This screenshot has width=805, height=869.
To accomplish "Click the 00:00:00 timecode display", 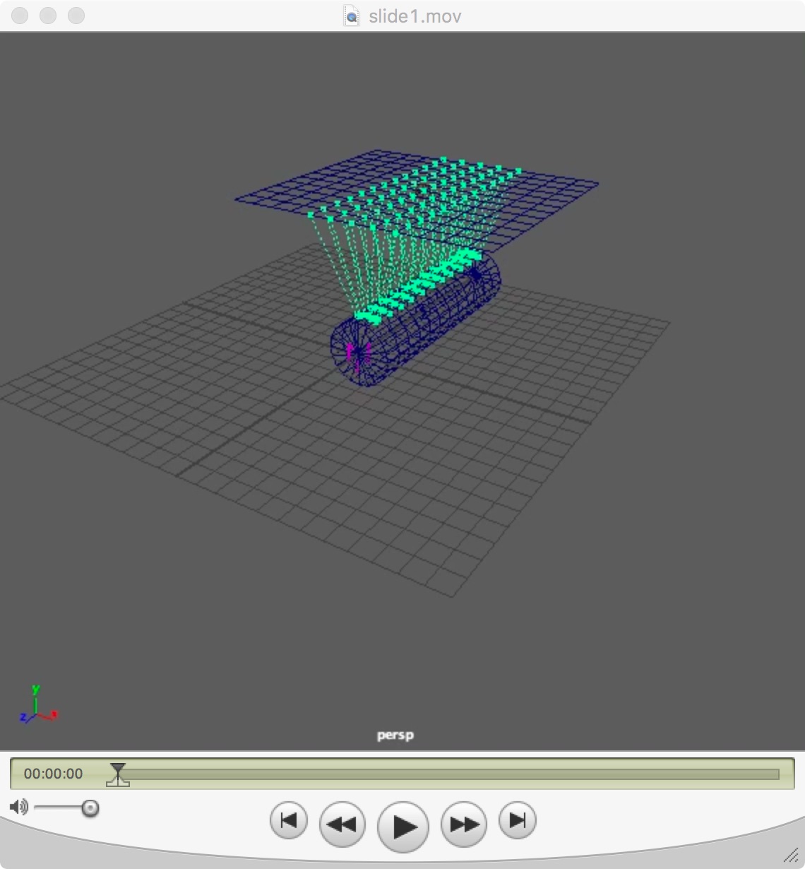I will (54, 774).
